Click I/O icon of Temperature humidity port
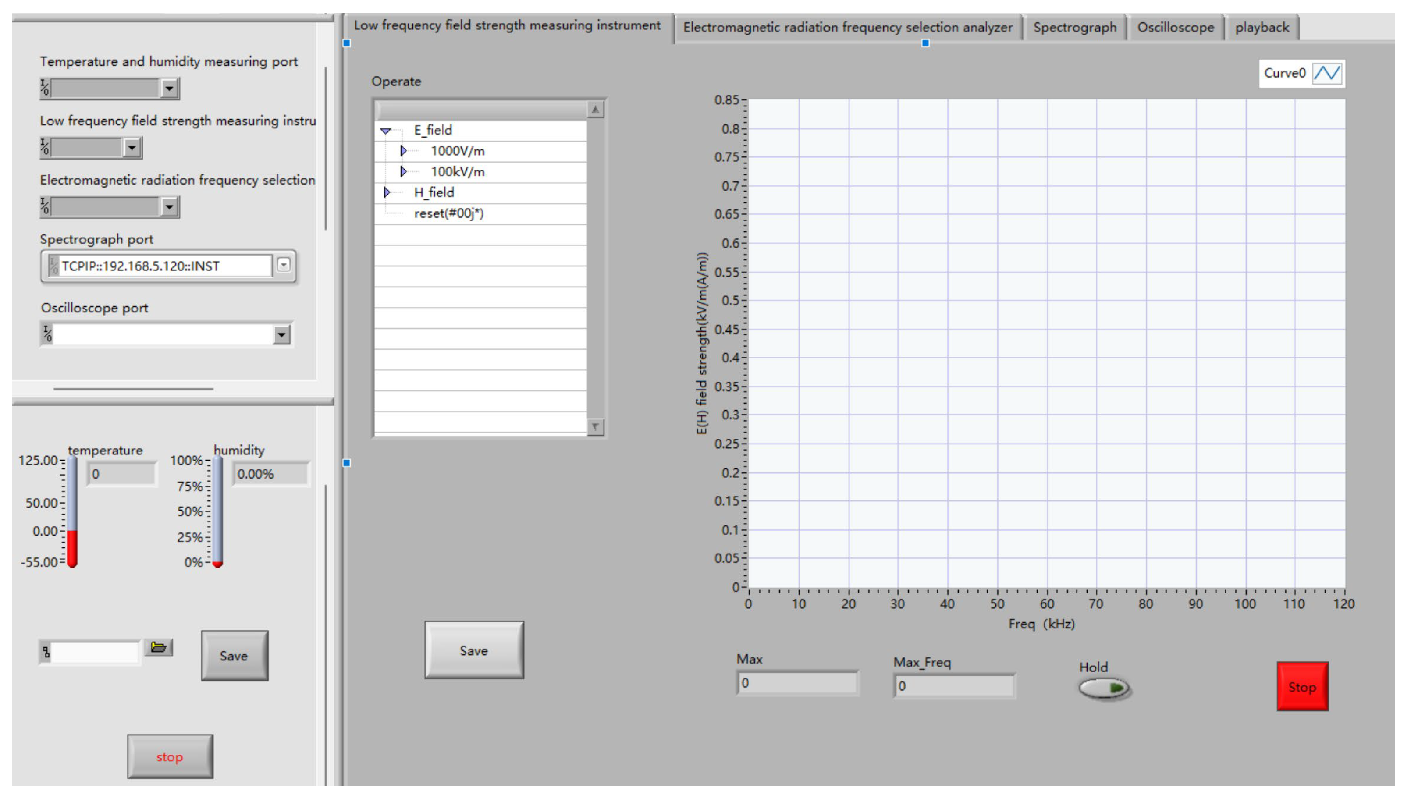Screen dimensions: 1411x795 point(46,88)
